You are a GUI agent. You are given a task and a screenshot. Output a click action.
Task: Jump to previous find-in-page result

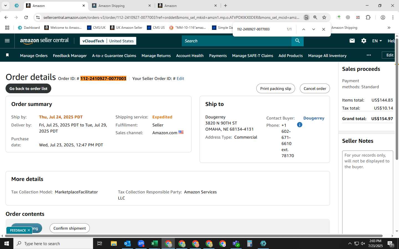click(303, 29)
